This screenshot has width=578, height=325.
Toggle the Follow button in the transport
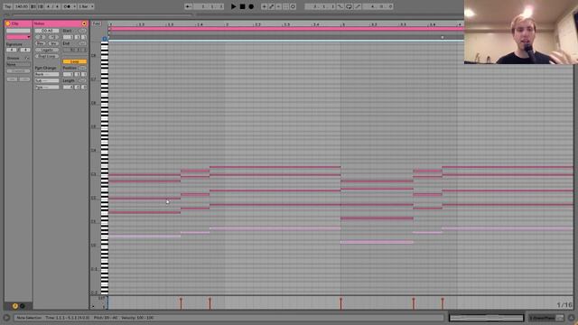189,6
